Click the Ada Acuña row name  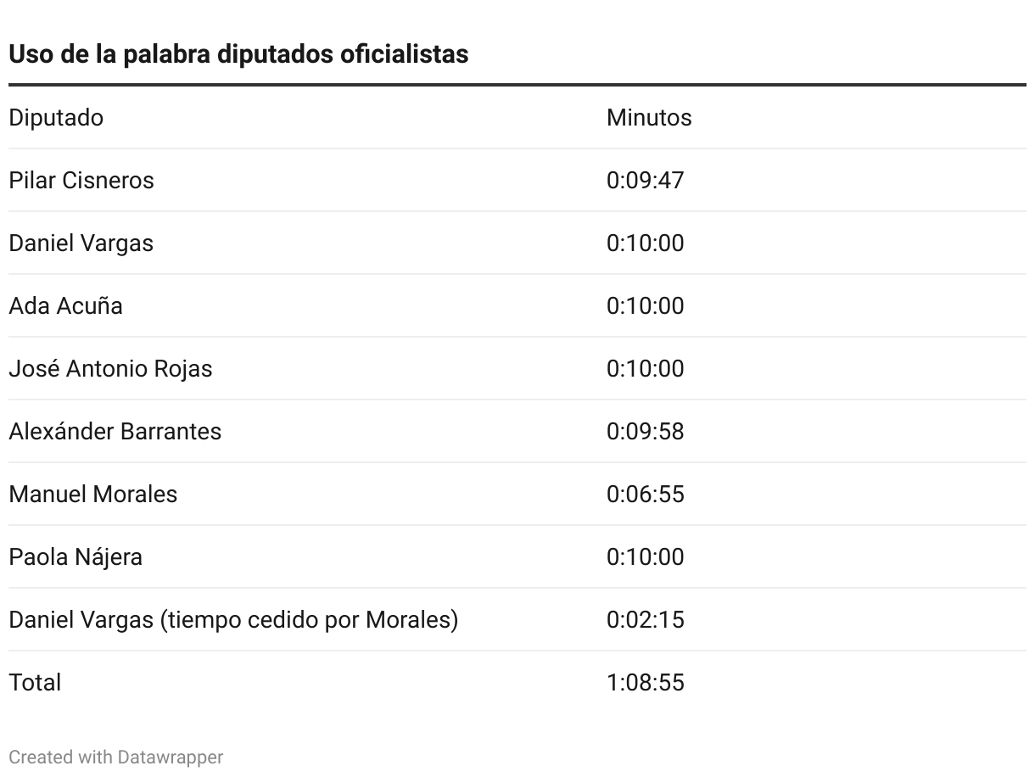65,305
